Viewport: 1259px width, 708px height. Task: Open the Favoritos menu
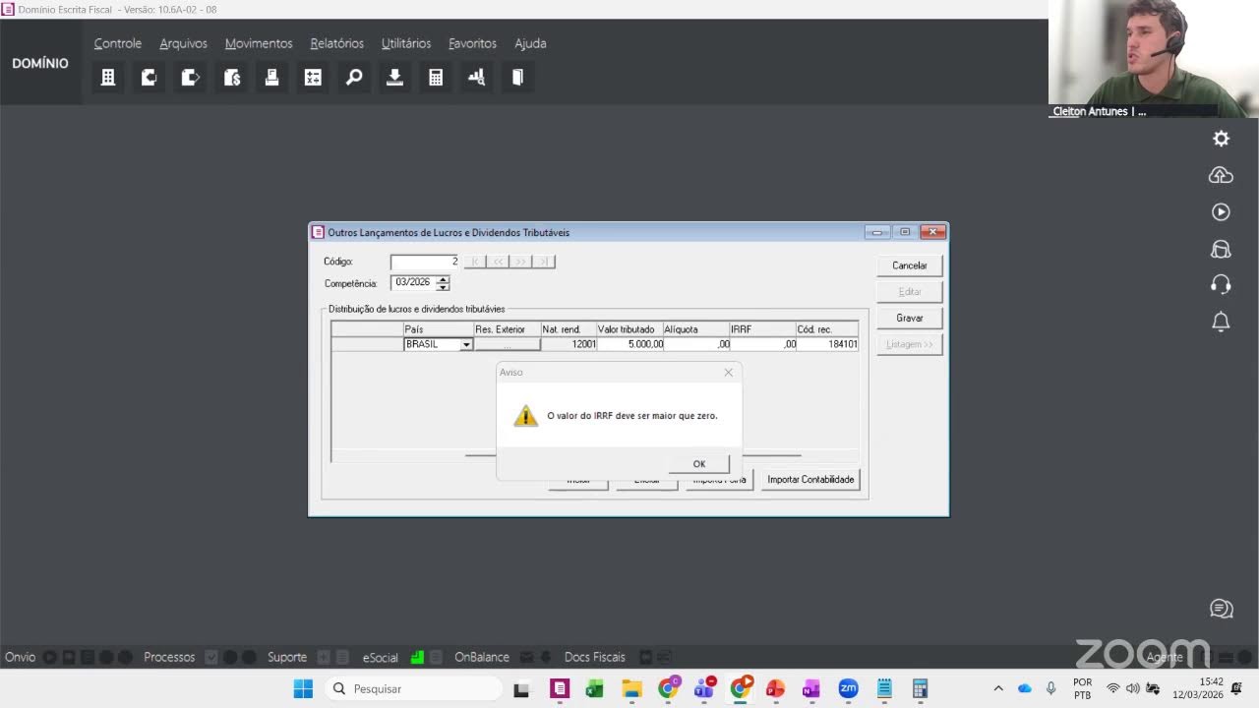473,43
